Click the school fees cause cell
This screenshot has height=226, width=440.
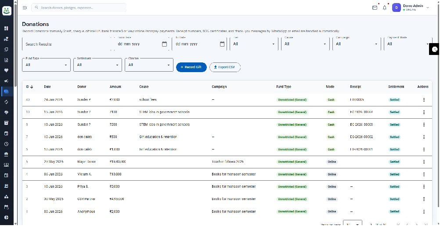click(x=148, y=100)
